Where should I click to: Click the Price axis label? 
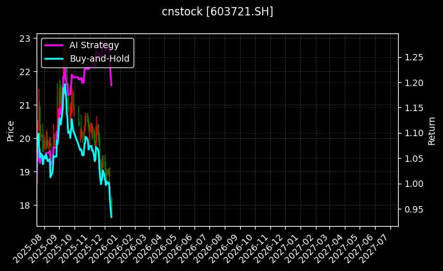[10, 130]
